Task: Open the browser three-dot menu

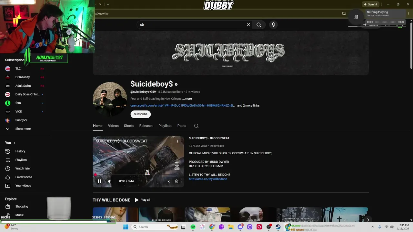Action: point(408,14)
